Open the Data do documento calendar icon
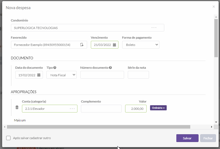220x149 pixels. click(39, 75)
